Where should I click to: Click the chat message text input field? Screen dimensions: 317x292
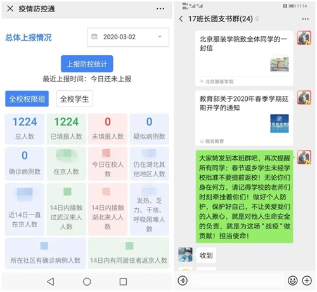click(237, 281)
